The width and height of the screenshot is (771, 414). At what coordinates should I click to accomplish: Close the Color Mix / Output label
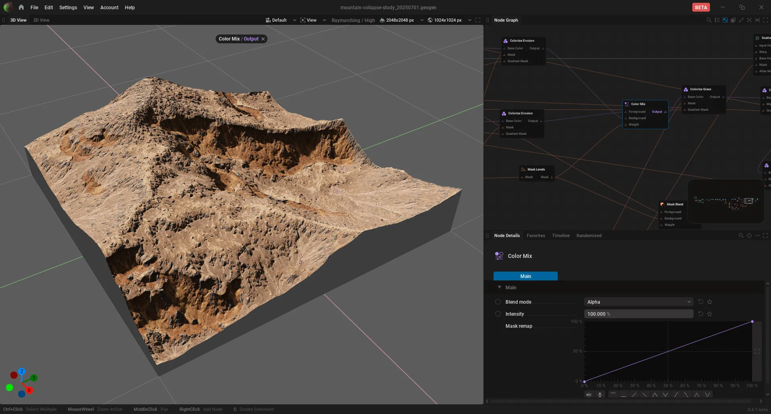(x=263, y=39)
